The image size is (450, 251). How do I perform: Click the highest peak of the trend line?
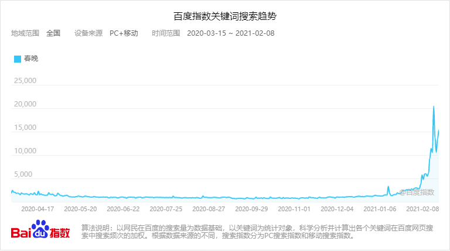coord(434,106)
